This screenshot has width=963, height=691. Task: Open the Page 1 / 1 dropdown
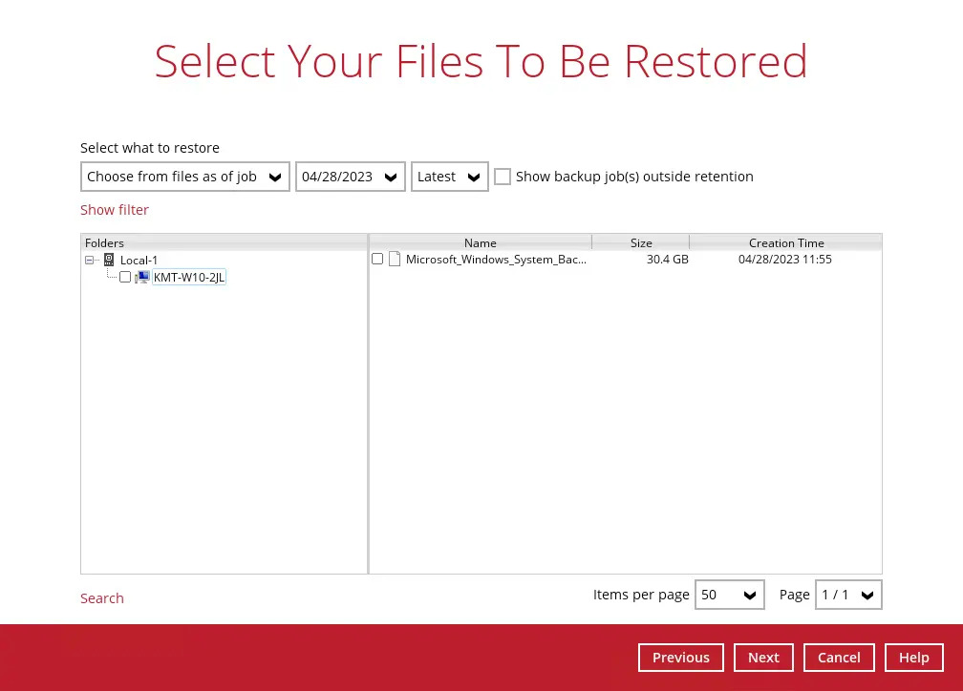click(847, 595)
